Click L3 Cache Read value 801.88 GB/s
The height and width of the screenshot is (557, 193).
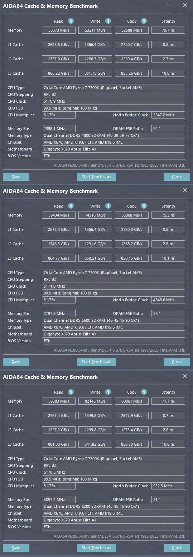(59, 444)
